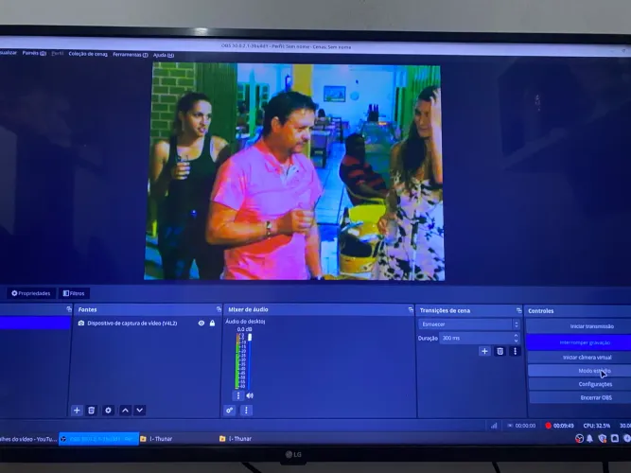
Task: Open Filtros for the selected source
Action: point(74,293)
